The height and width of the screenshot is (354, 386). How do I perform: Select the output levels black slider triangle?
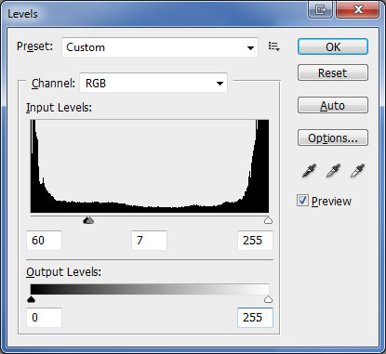pos(31,299)
